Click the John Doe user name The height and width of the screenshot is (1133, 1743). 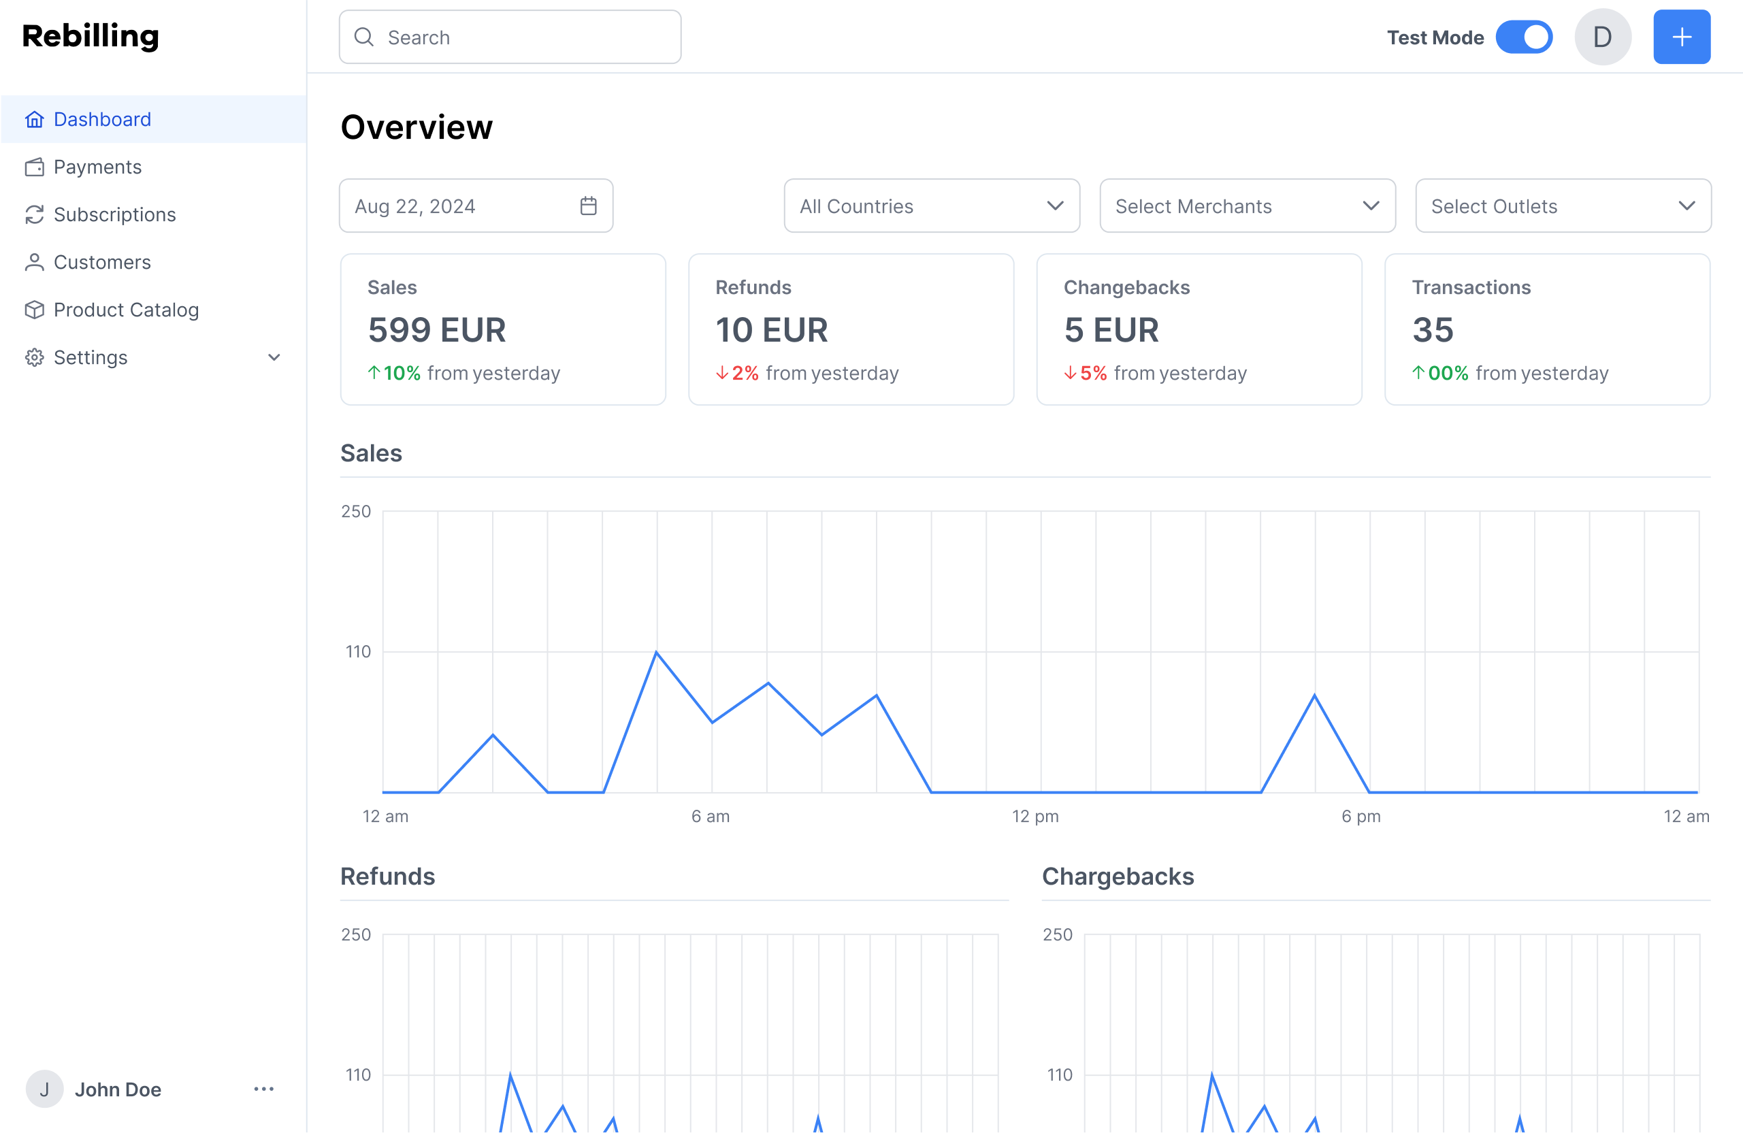tap(118, 1089)
